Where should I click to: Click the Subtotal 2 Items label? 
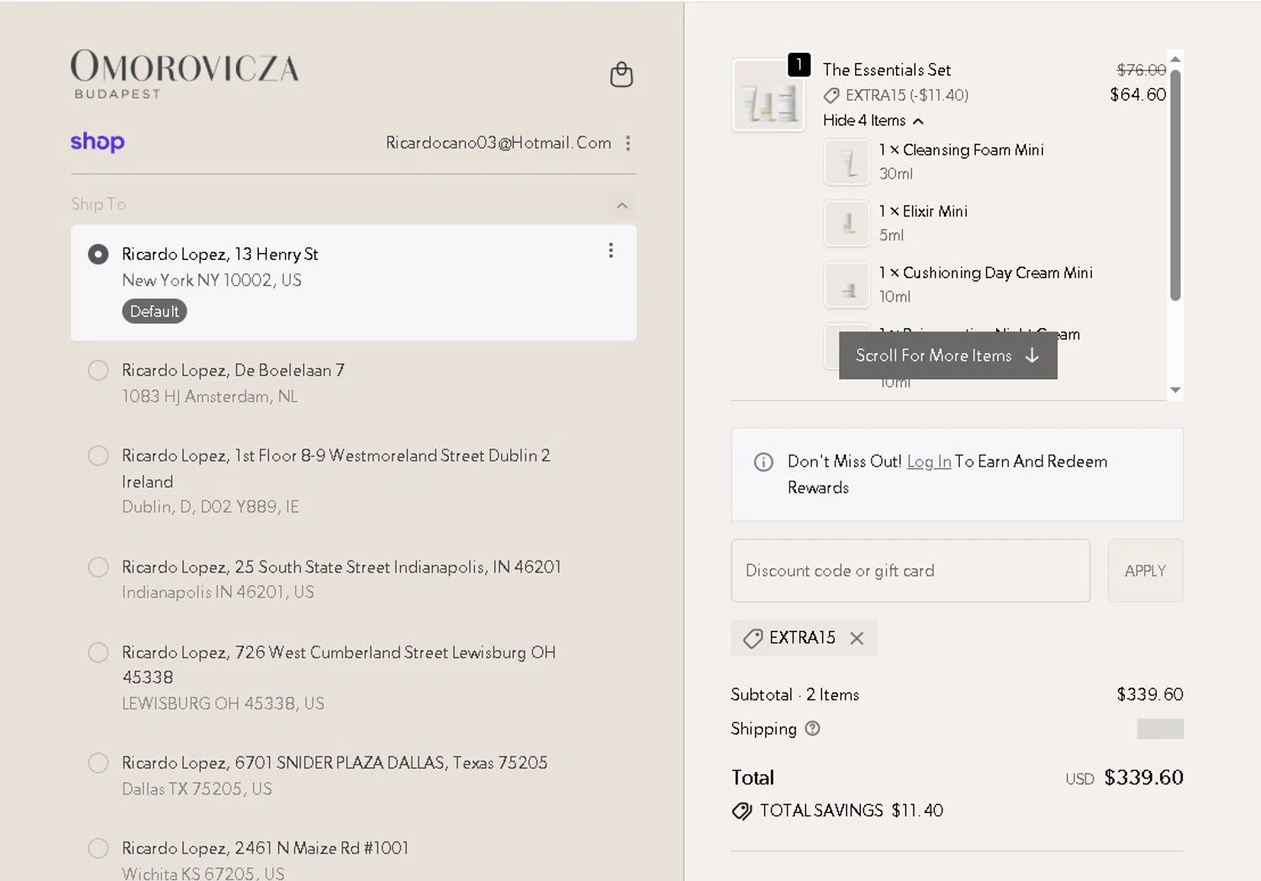point(794,694)
